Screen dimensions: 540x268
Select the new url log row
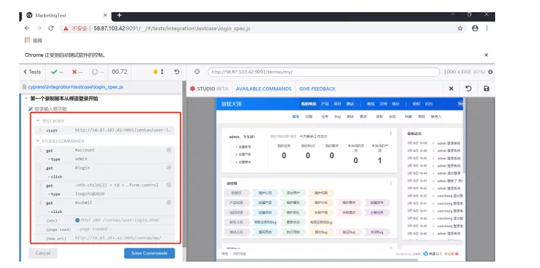104,238
